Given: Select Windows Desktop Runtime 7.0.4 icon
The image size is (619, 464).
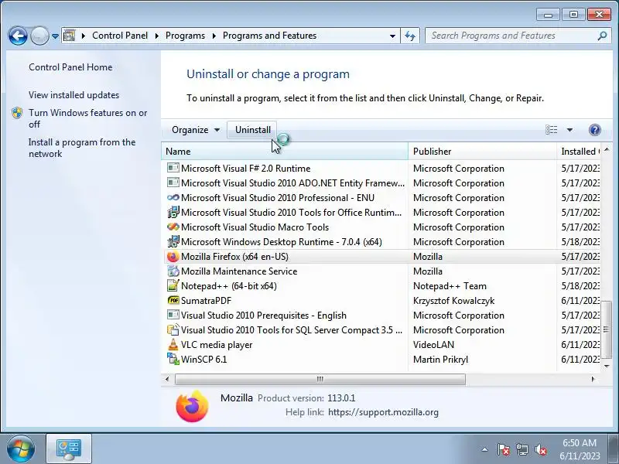Looking at the screenshot, I should click(173, 241).
